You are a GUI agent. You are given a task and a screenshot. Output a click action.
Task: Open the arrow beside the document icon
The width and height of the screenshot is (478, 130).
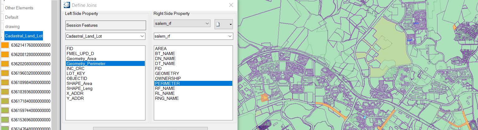click(230, 24)
